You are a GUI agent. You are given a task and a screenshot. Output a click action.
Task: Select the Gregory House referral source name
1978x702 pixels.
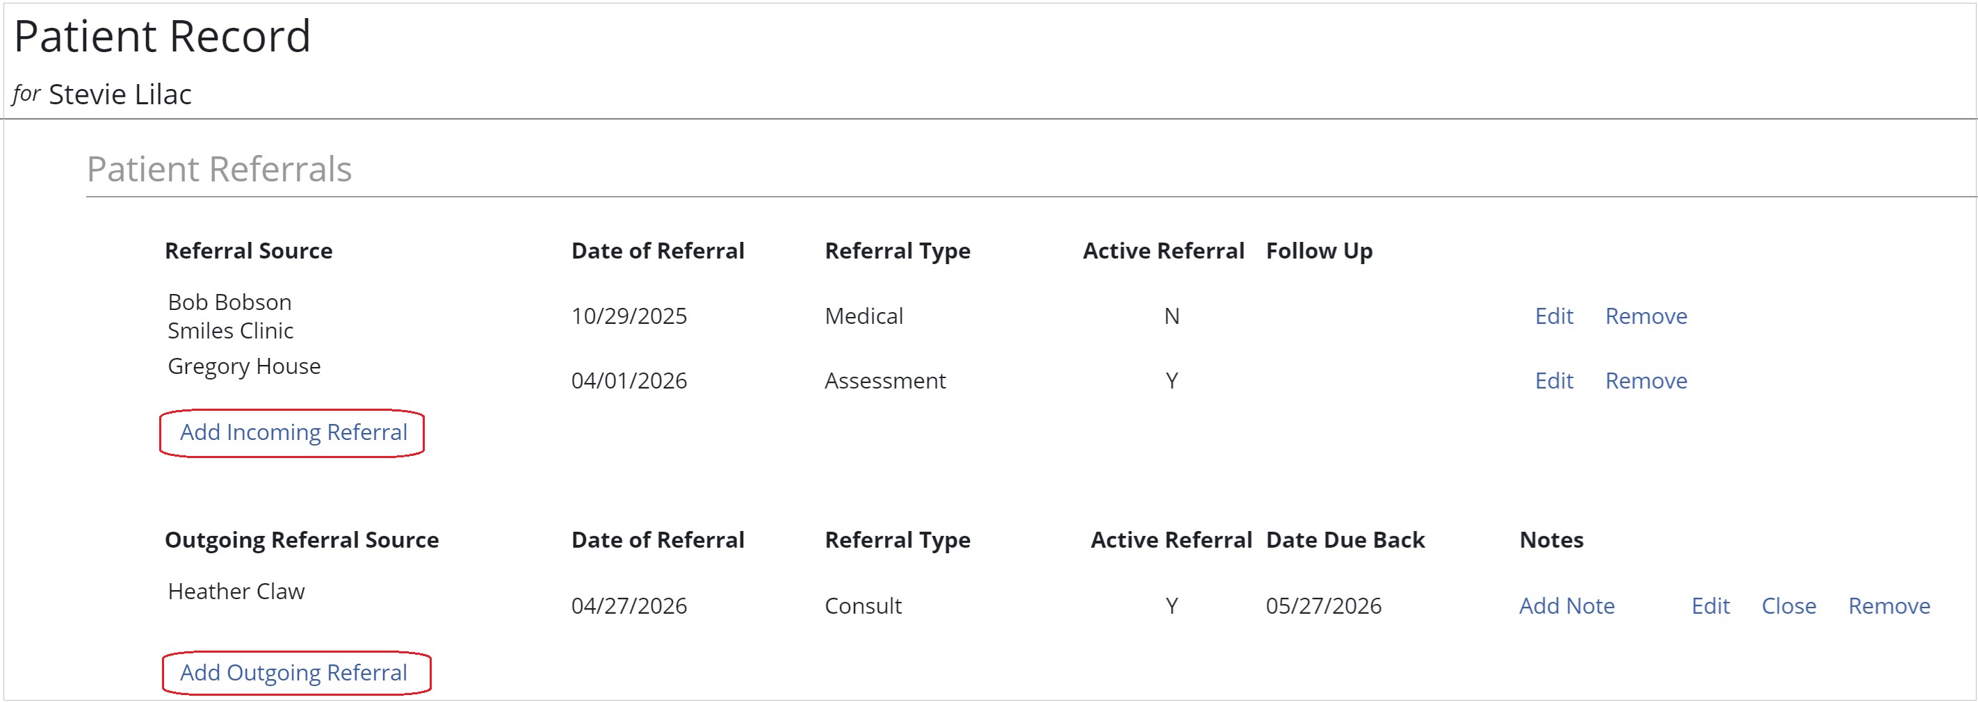pyautogui.click(x=243, y=367)
